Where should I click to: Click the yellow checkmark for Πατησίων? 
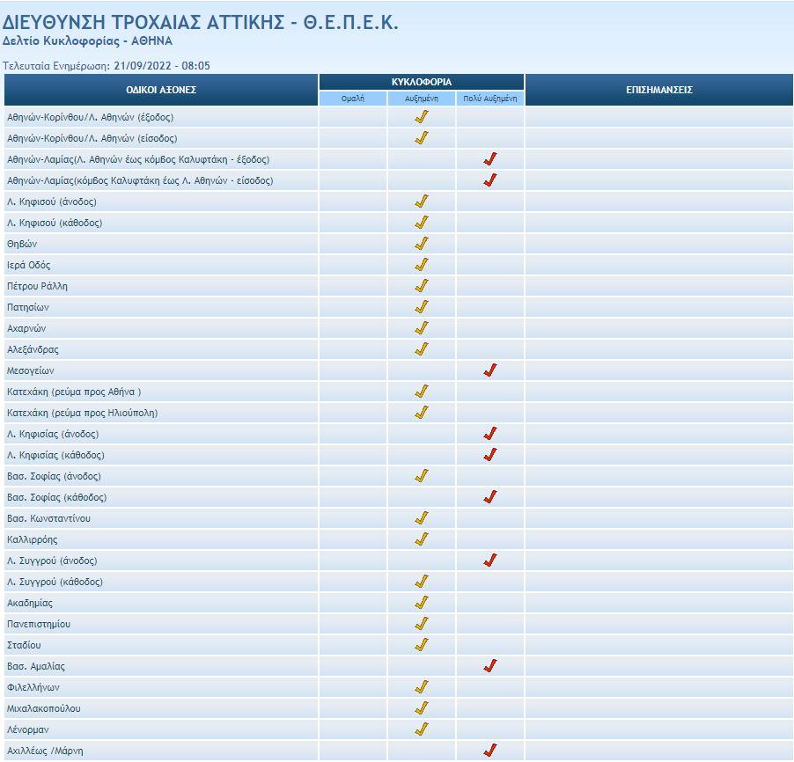click(422, 307)
